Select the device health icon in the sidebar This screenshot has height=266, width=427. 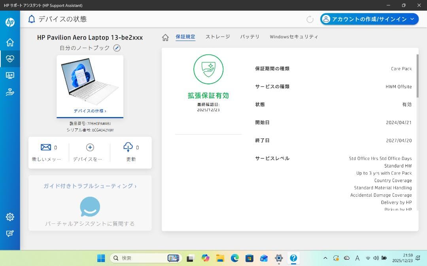[10, 58]
